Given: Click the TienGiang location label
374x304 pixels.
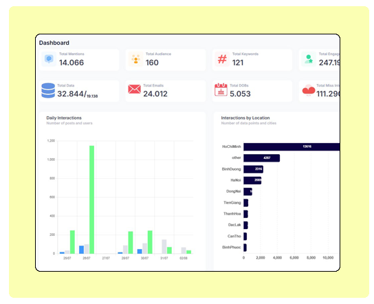Looking at the screenshot, I should pos(232,203).
